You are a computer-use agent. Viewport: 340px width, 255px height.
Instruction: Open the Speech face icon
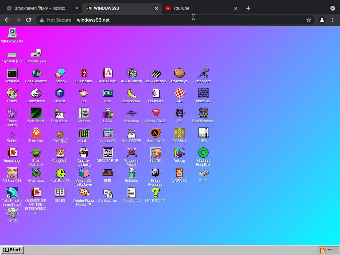(x=84, y=116)
